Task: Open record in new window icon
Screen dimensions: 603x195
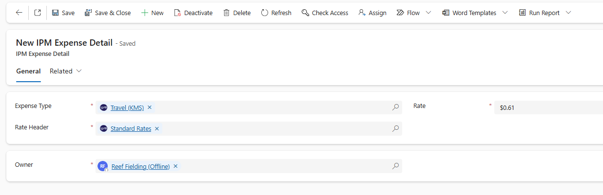Action: [38, 13]
